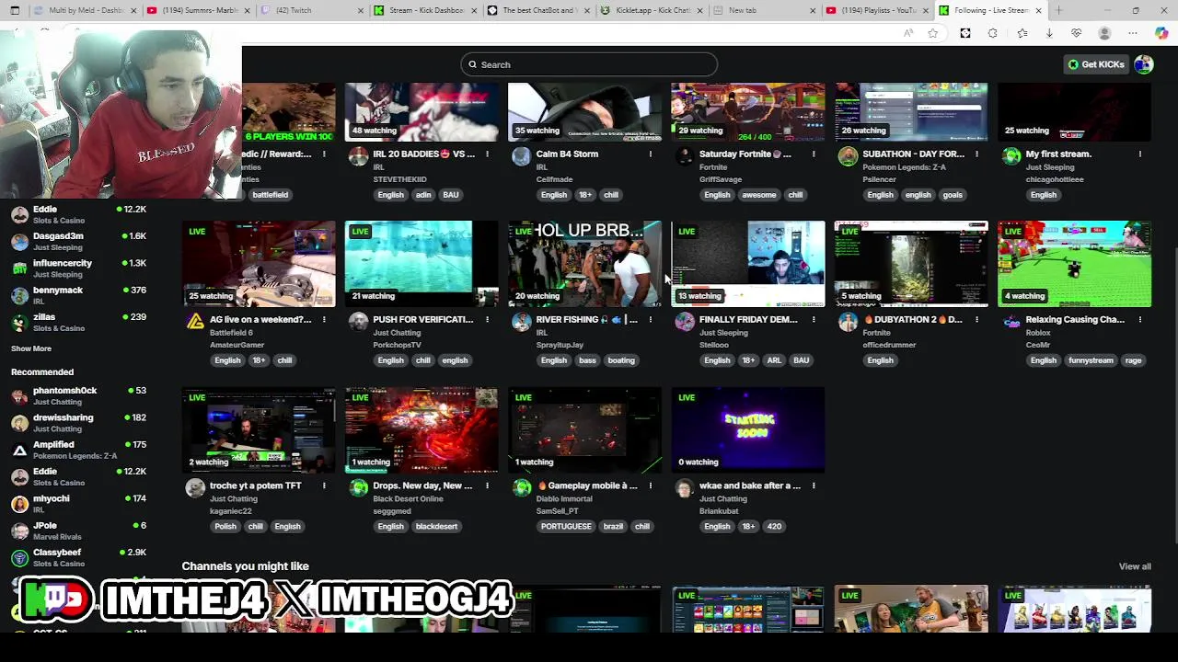Viewport: 1178px width, 662px height.
Task: Click Show More in the sidebar
Action: [31, 348]
